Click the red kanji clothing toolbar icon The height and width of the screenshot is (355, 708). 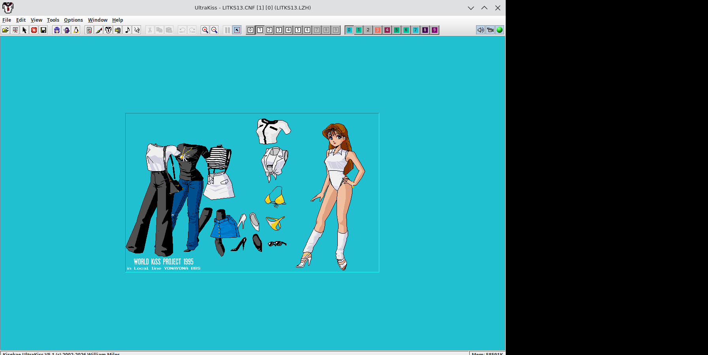pos(15,30)
